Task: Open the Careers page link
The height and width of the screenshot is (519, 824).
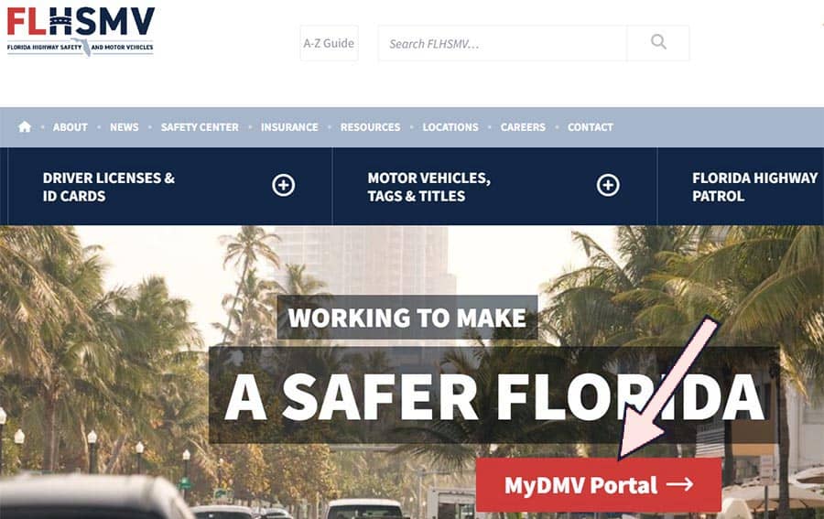Action: (523, 127)
